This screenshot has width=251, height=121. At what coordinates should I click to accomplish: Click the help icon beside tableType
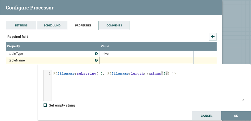(x=96, y=54)
